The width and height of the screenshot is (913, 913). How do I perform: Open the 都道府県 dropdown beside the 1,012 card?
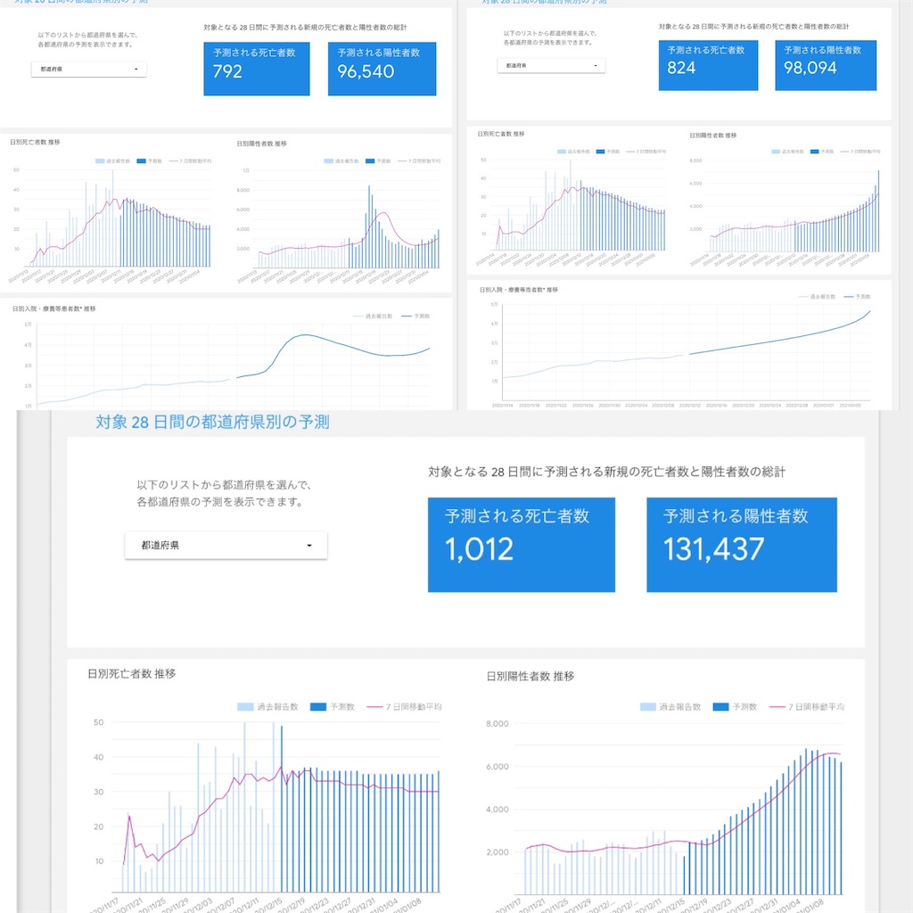click(226, 546)
